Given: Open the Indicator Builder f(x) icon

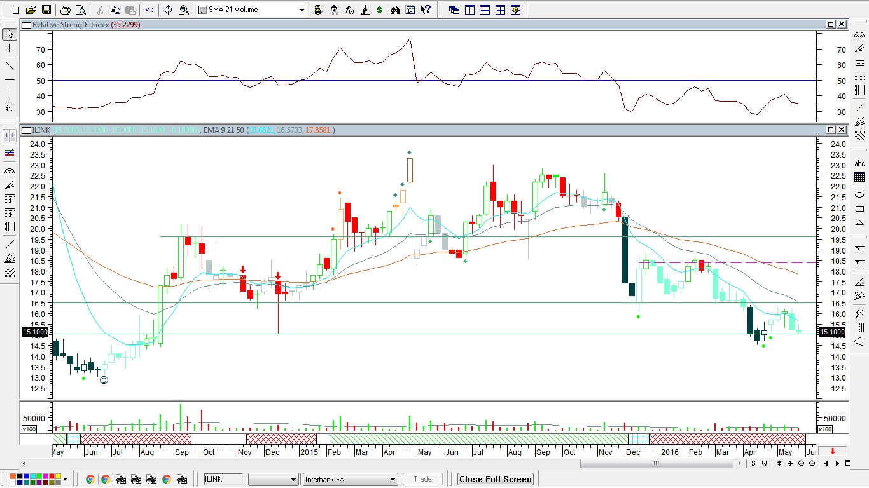Looking at the screenshot, I should 349,10.
